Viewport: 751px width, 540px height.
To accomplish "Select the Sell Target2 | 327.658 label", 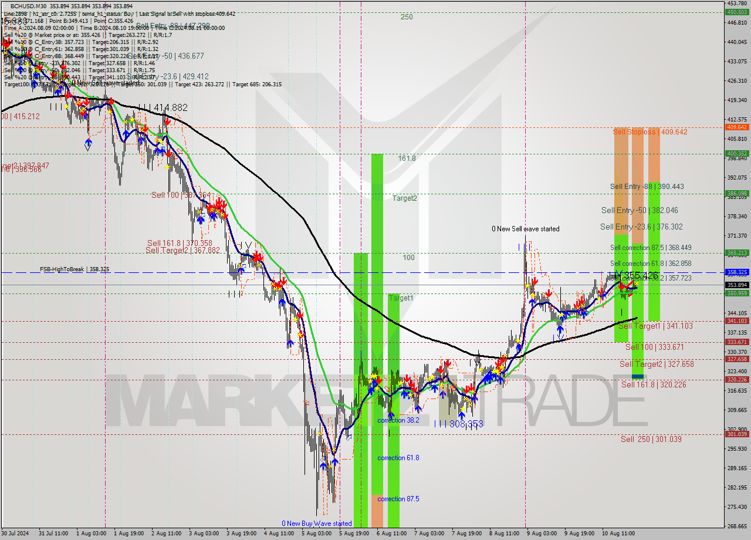I will point(657,364).
